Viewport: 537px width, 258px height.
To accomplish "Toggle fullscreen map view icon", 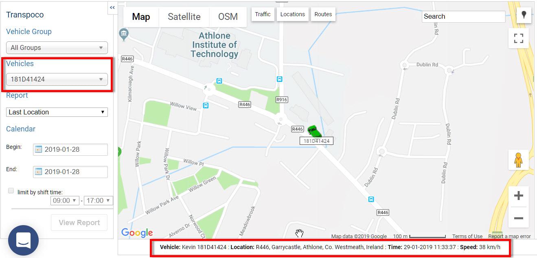I will (x=518, y=38).
